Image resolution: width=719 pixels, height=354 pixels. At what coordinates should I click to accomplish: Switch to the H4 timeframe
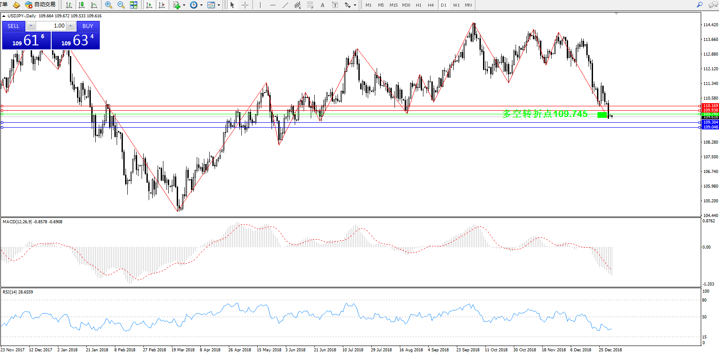(431, 5)
